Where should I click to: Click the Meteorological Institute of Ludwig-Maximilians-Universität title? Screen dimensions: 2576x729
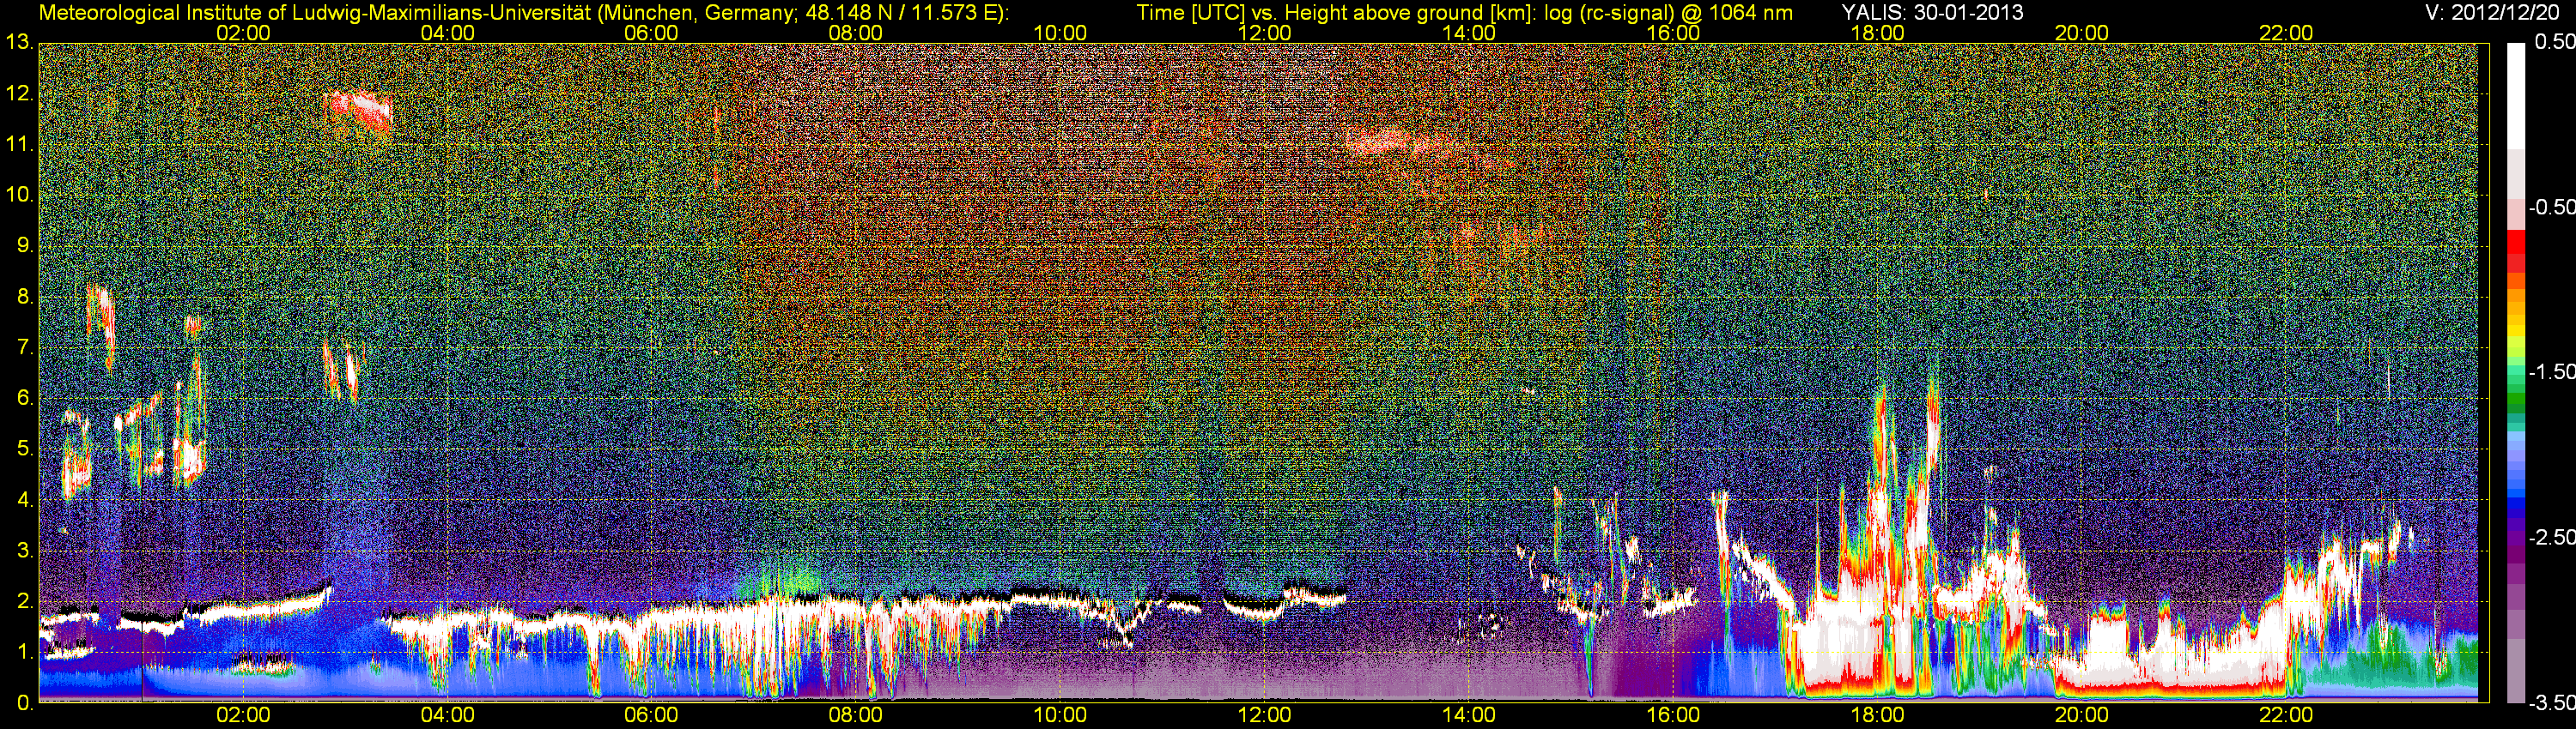[x=315, y=13]
